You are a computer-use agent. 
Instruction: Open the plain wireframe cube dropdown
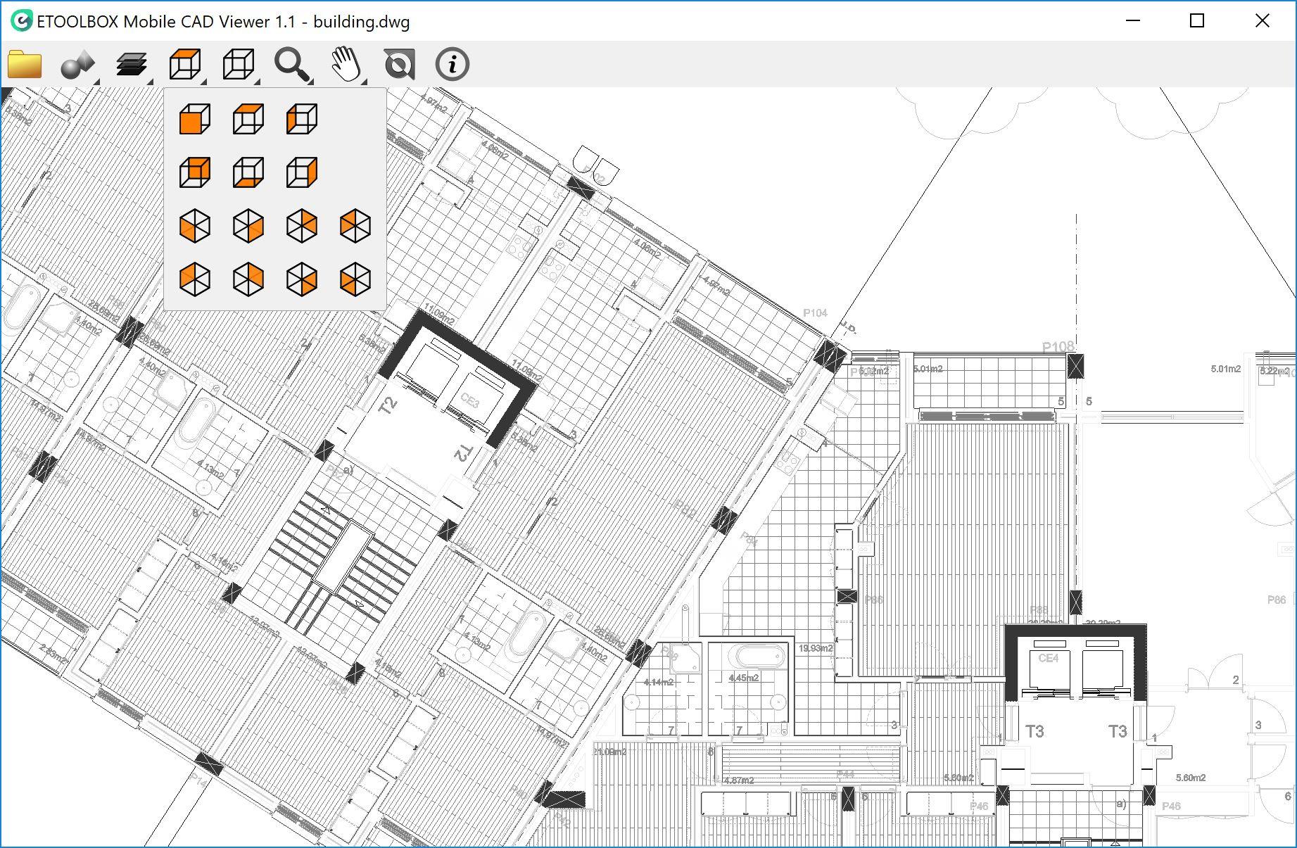239,65
